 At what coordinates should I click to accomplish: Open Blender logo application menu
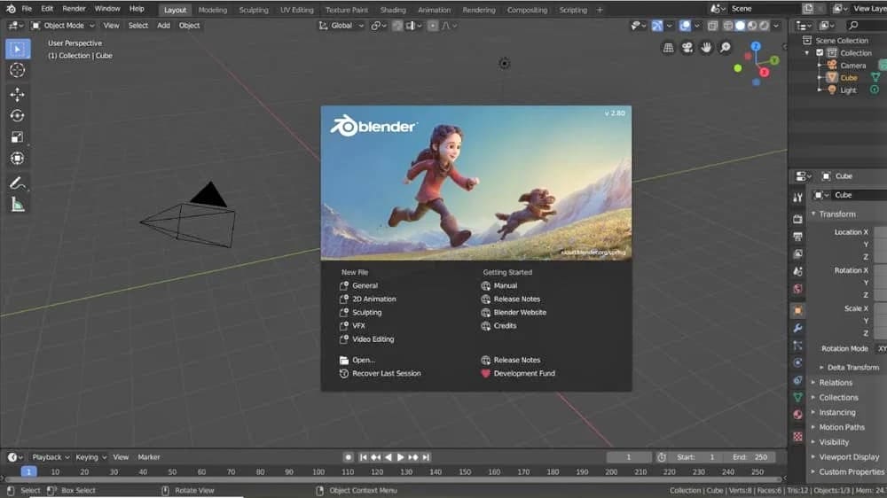pos(11,9)
